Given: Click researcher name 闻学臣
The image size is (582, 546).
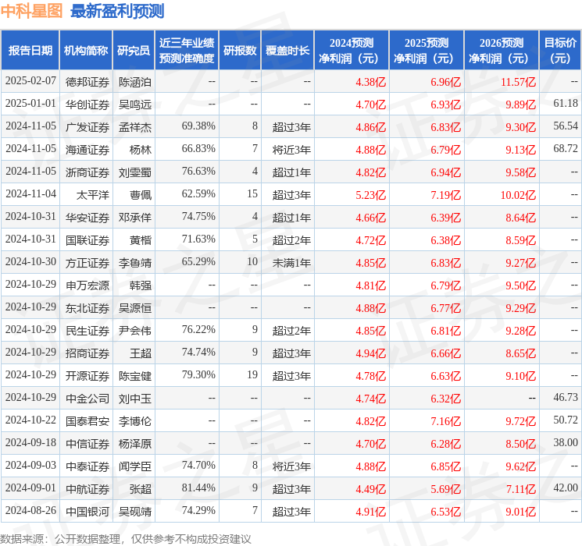Looking at the screenshot, I should pos(134,466).
